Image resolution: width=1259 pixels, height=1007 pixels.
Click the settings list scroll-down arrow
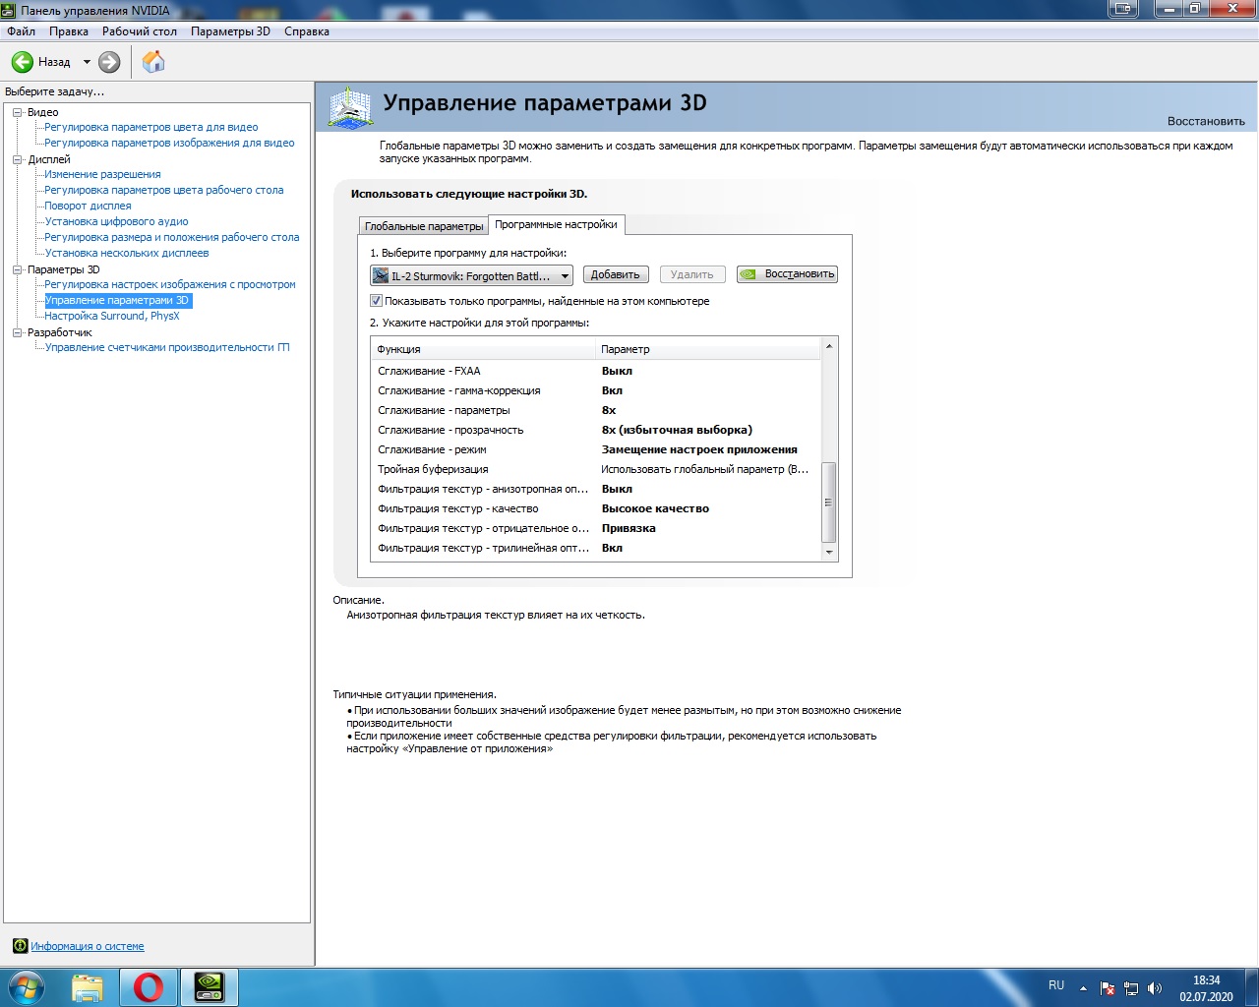pos(829,553)
